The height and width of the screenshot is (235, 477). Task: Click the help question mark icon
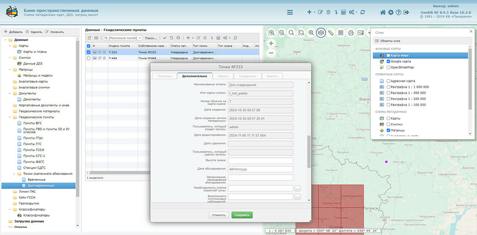click(x=398, y=12)
